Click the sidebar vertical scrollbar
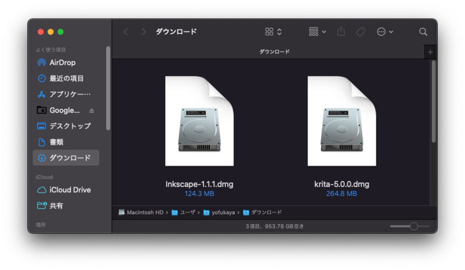 [x=108, y=88]
